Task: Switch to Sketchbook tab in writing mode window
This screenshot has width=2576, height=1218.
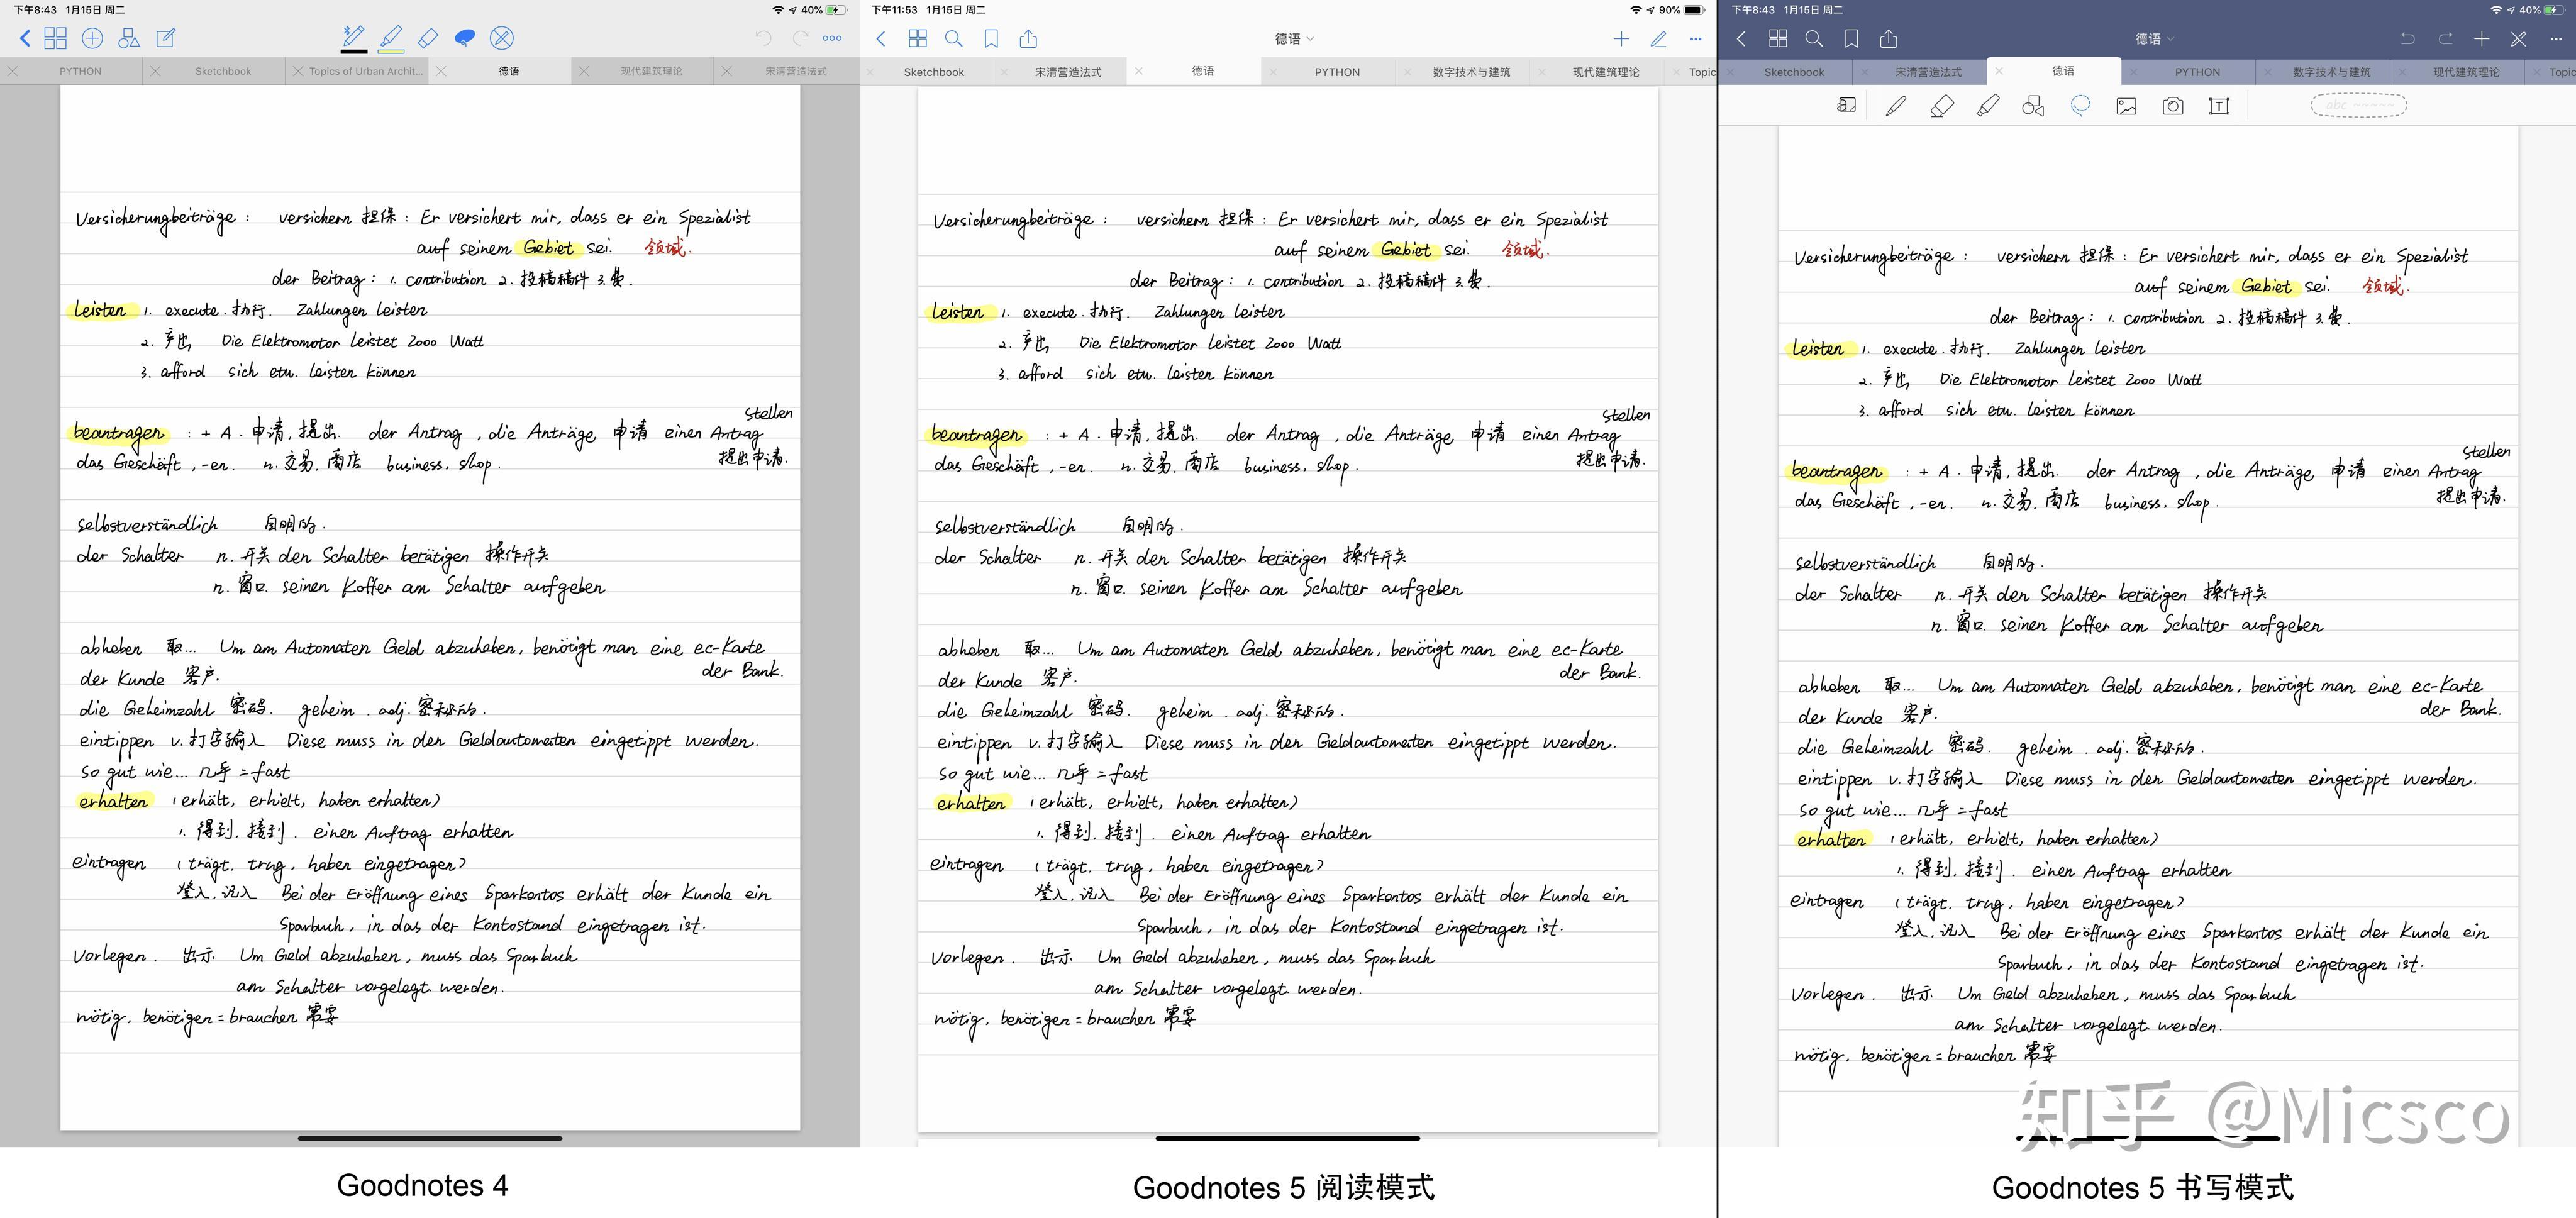Action: (x=1793, y=72)
